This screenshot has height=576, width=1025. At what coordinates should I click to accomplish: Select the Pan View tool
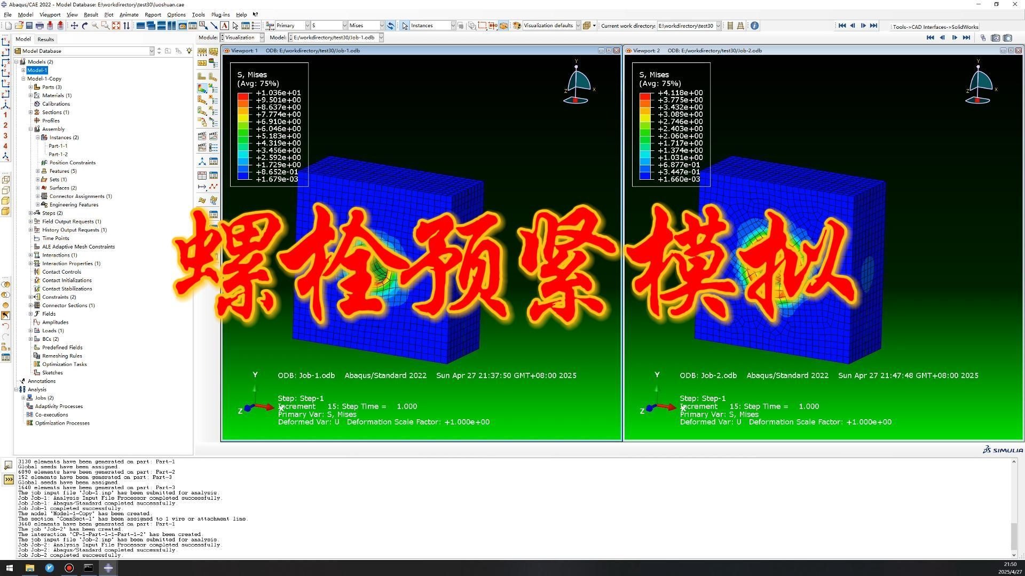74,26
